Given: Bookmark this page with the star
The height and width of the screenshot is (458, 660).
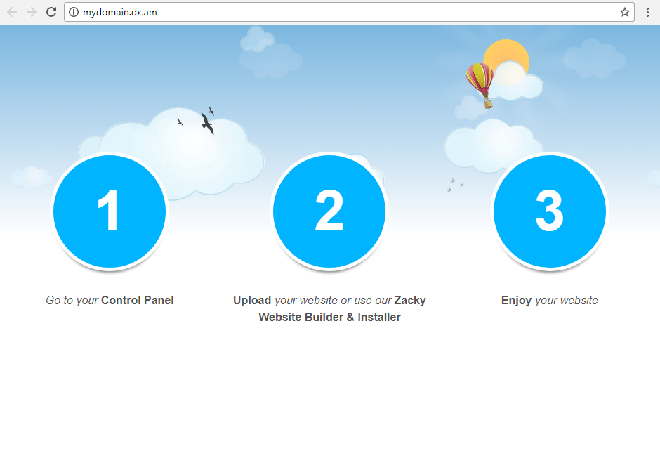Looking at the screenshot, I should (624, 12).
